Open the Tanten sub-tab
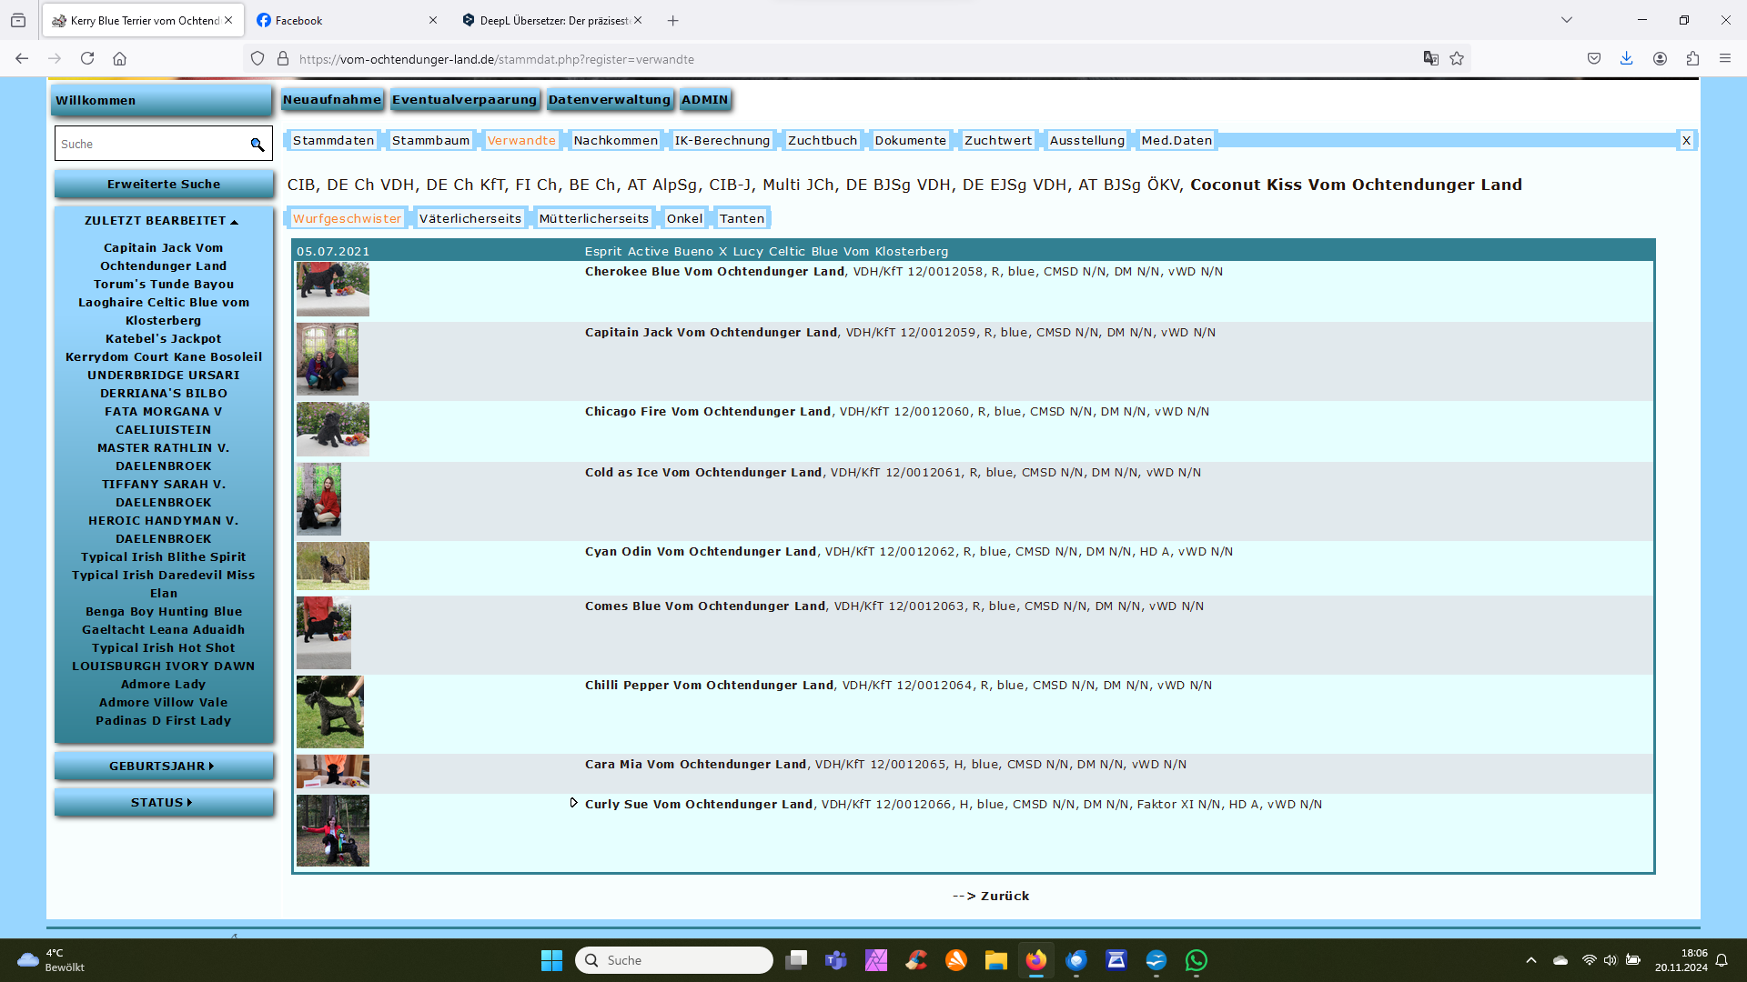Screen dimensions: 1747x982 [x=742, y=218]
